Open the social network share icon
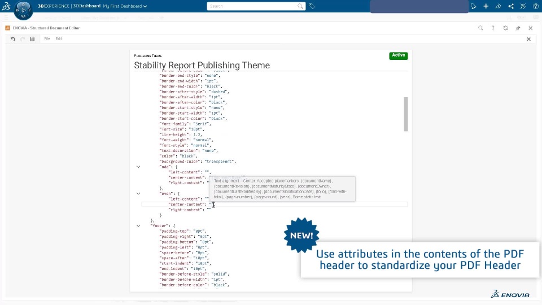Image resolution: width=542 pixels, height=305 pixels. (511, 6)
